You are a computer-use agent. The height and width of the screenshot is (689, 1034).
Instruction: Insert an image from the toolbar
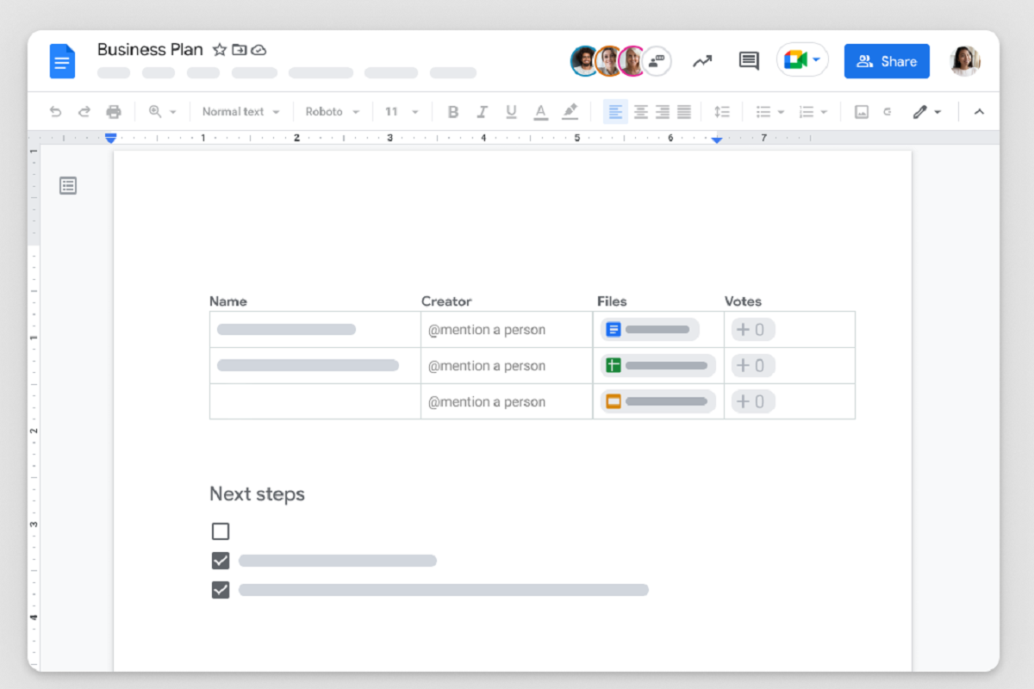[x=862, y=112]
